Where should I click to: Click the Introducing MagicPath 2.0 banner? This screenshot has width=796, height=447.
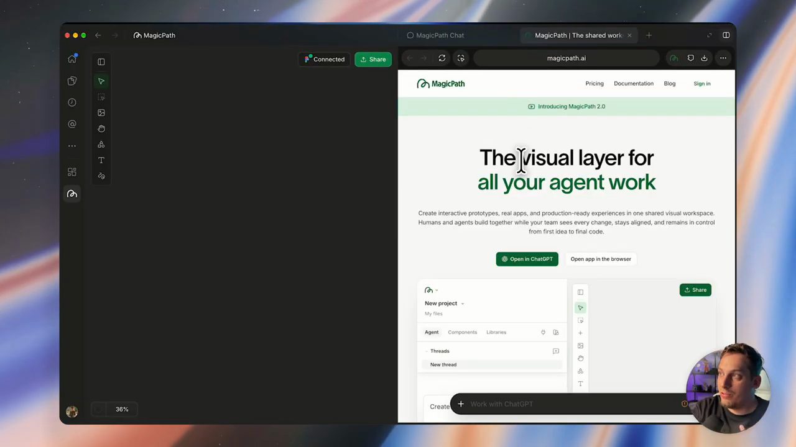click(567, 107)
